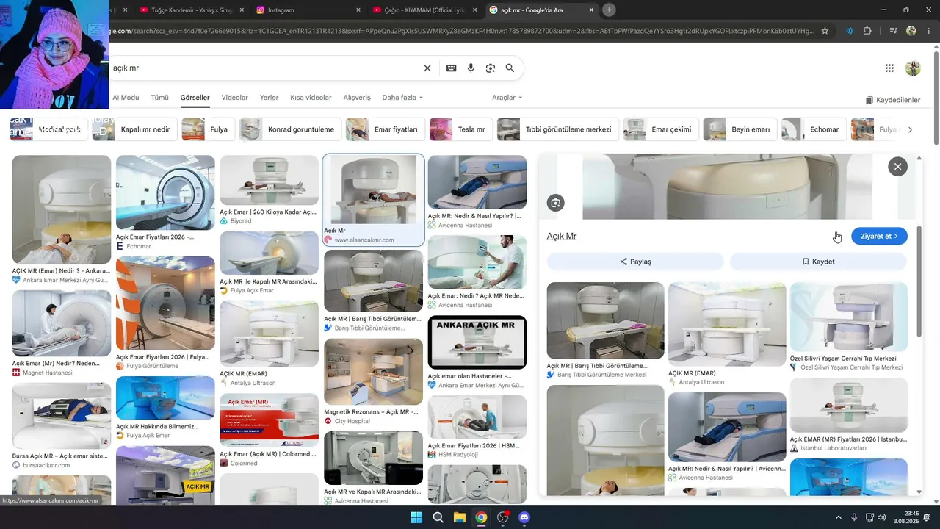Open the 'Alışveriş' tab
The width and height of the screenshot is (940, 529).
pyautogui.click(x=357, y=98)
